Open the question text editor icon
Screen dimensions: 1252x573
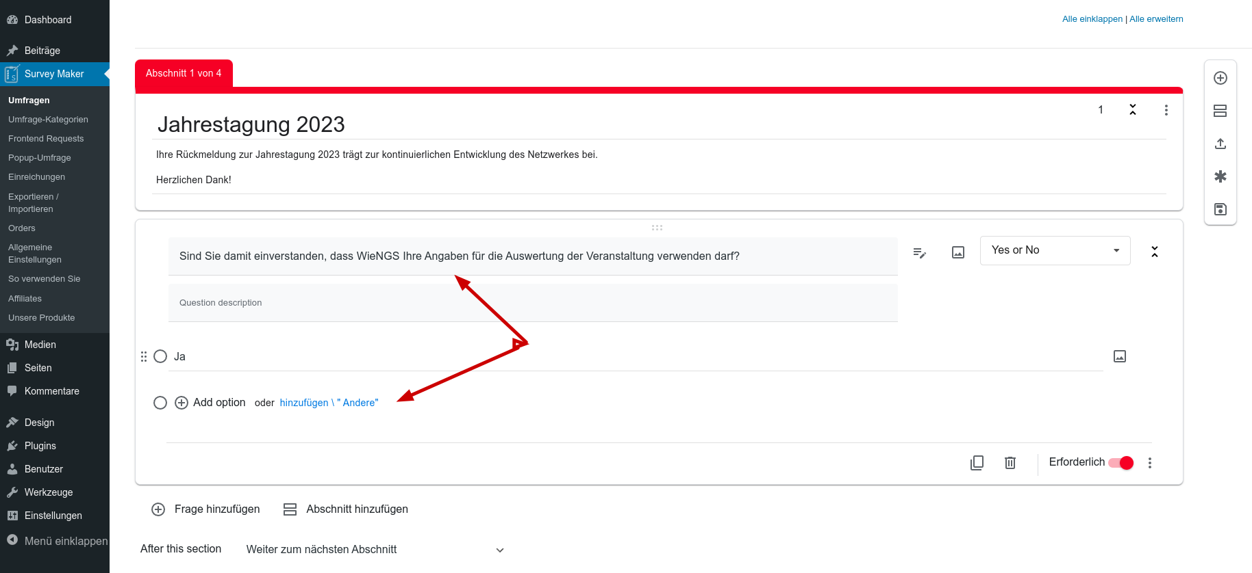(x=919, y=253)
